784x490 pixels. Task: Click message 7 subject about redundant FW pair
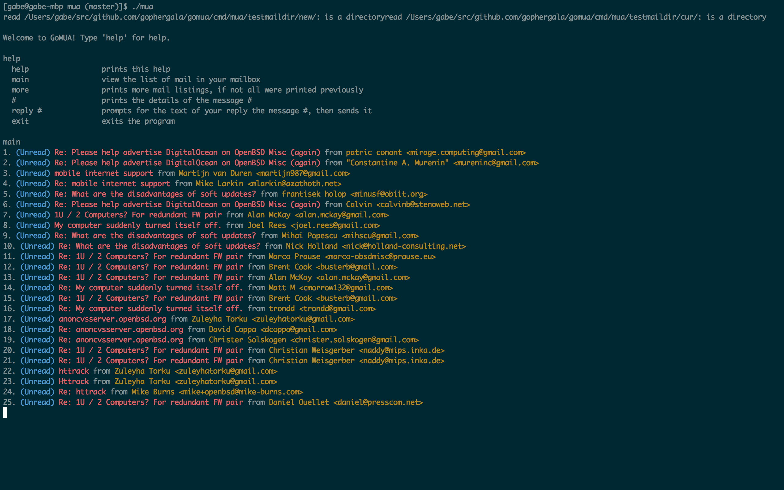click(138, 215)
